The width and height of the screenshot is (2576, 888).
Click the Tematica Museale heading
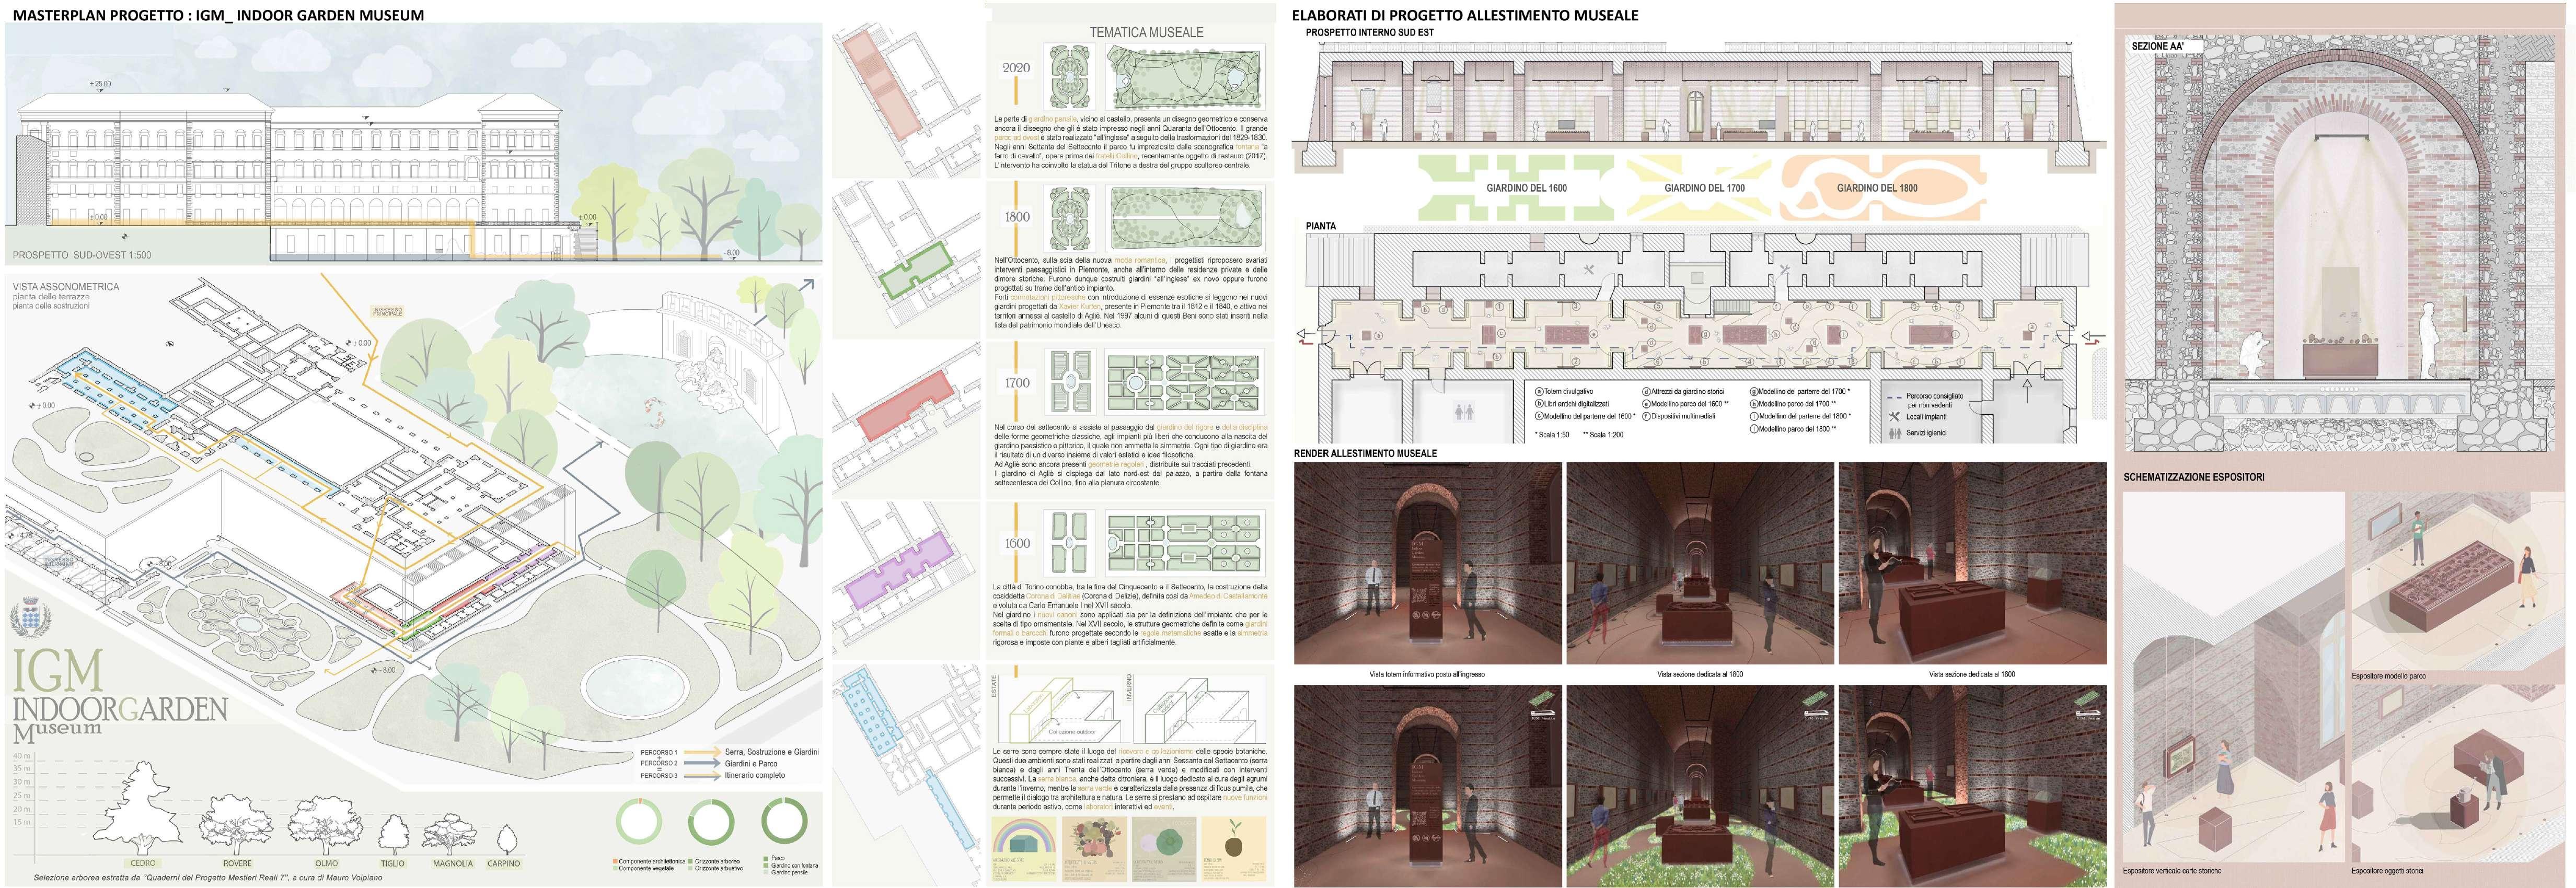pyautogui.click(x=1146, y=32)
